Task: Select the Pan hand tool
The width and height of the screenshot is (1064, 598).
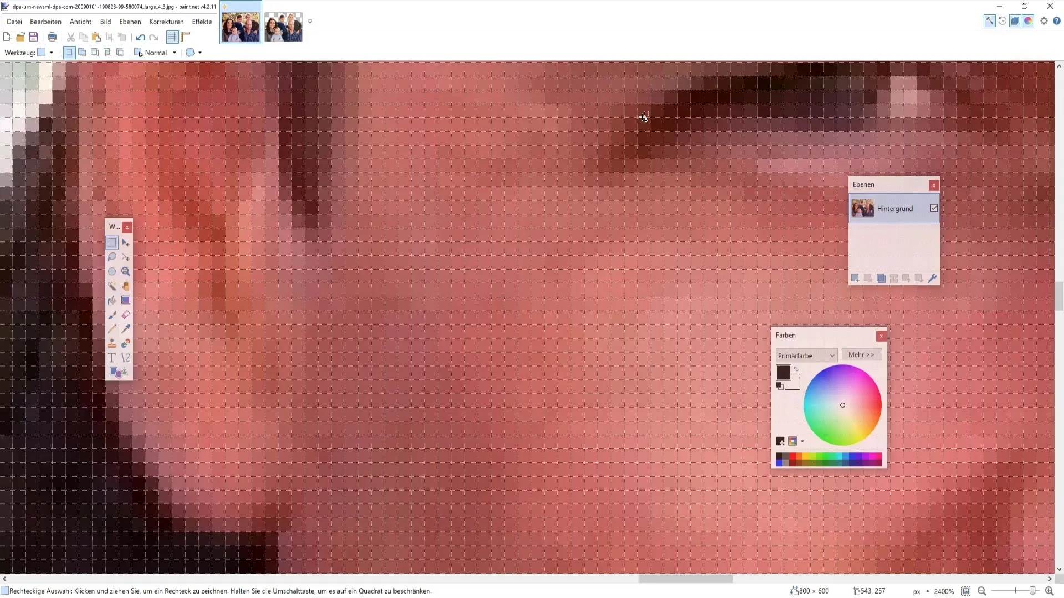Action: click(x=126, y=286)
